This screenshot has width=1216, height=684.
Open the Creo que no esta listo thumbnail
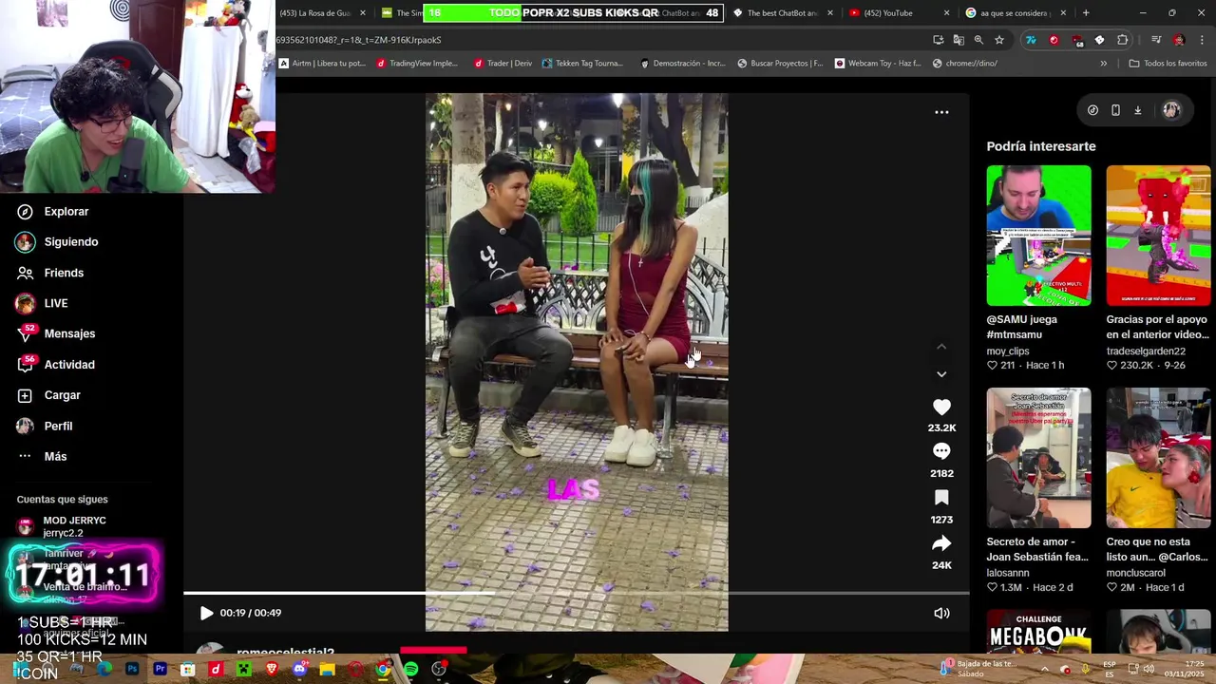point(1158,458)
